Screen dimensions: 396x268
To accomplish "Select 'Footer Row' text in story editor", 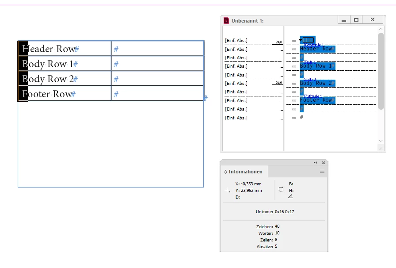I will 316,100.
